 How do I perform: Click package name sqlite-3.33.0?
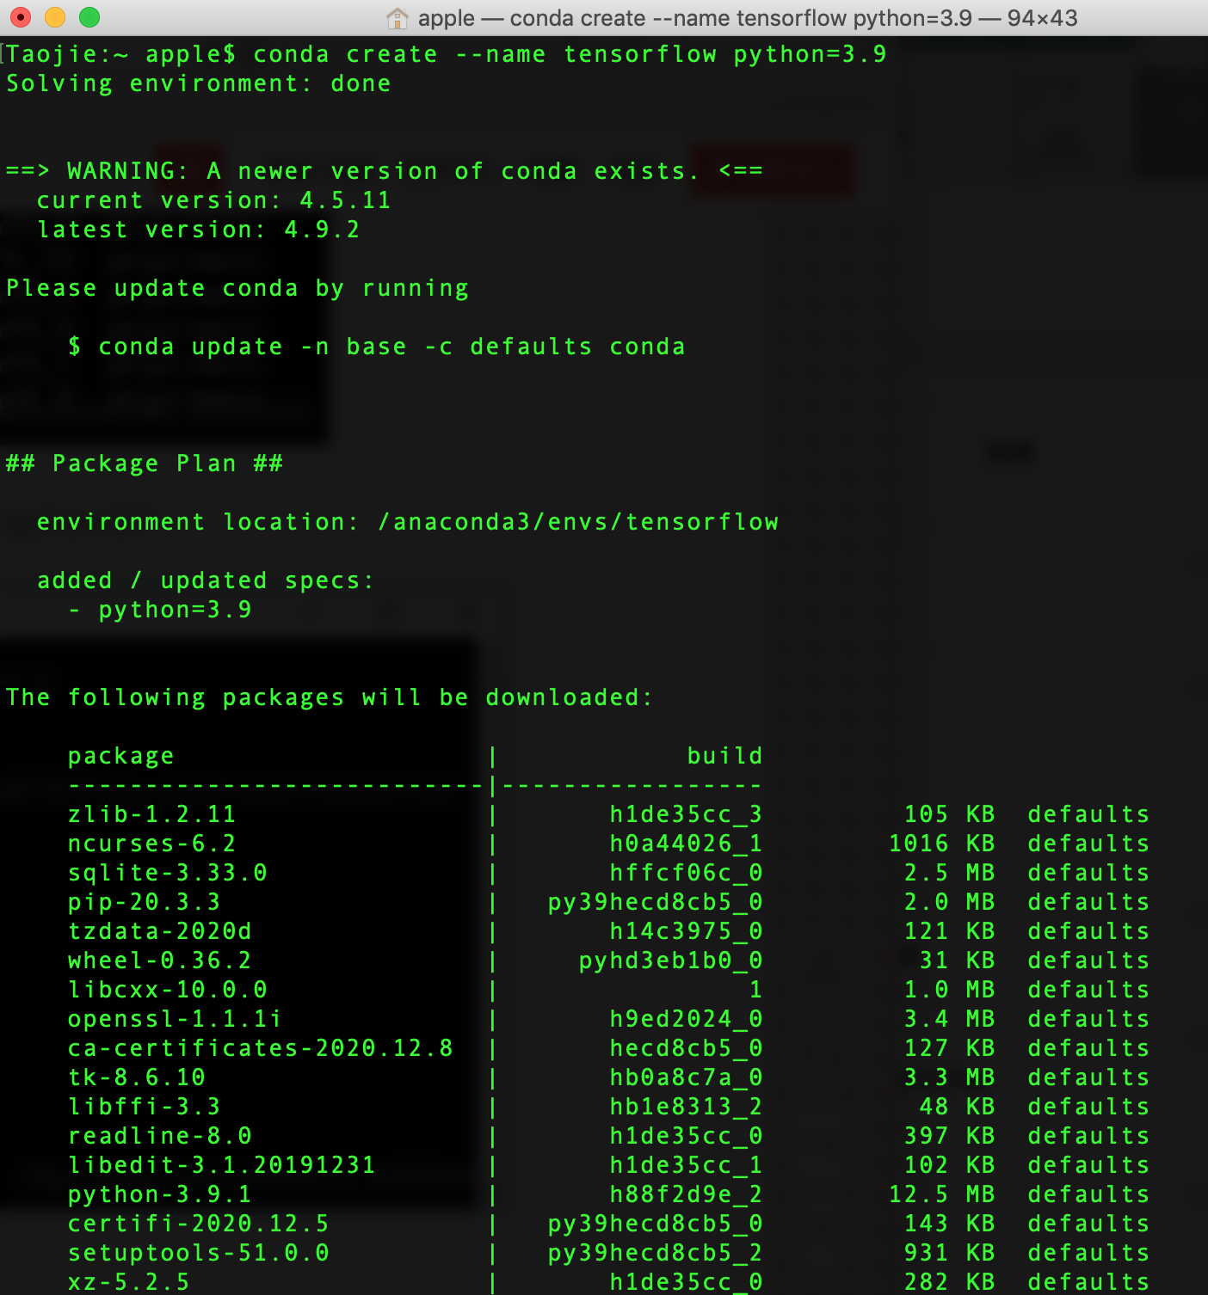(168, 873)
